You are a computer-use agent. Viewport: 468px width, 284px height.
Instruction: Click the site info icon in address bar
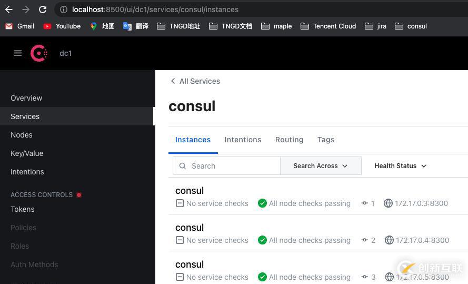pos(63,9)
